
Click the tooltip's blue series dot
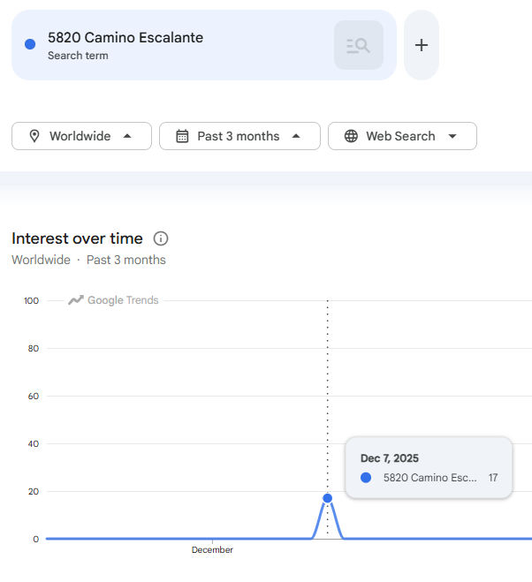[366, 478]
